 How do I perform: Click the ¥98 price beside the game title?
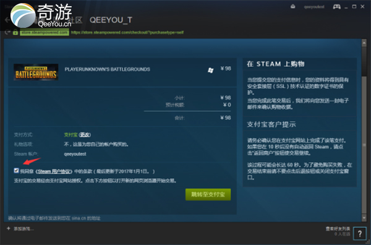click(x=226, y=69)
